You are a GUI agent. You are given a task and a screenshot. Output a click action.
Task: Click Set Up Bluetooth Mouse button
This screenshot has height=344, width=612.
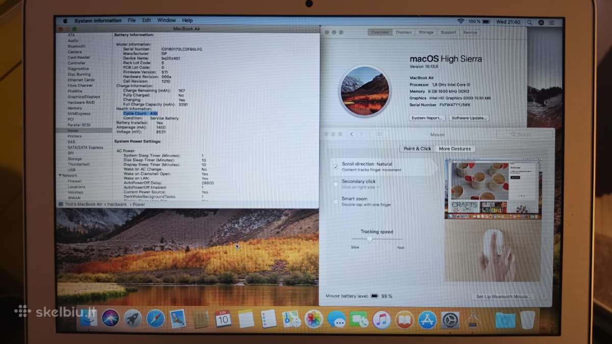pos(502,297)
